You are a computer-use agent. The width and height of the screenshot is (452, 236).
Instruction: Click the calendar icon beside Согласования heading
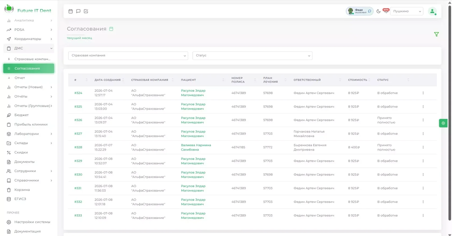(x=111, y=29)
